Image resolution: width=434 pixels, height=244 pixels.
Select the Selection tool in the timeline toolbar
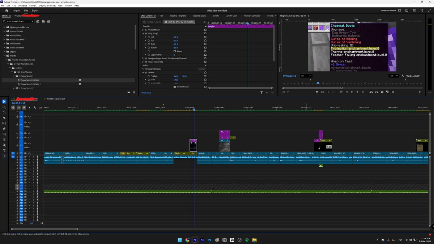point(4,102)
